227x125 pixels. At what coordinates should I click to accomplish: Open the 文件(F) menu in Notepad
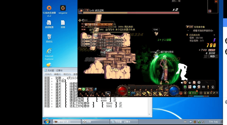[48, 74]
